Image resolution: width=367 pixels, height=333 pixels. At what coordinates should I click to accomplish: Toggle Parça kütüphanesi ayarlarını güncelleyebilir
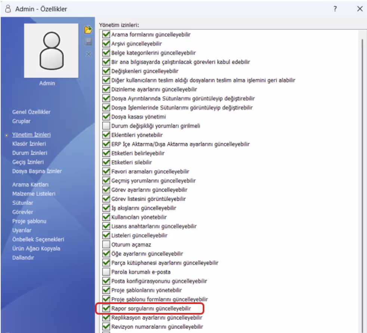coord(106,263)
